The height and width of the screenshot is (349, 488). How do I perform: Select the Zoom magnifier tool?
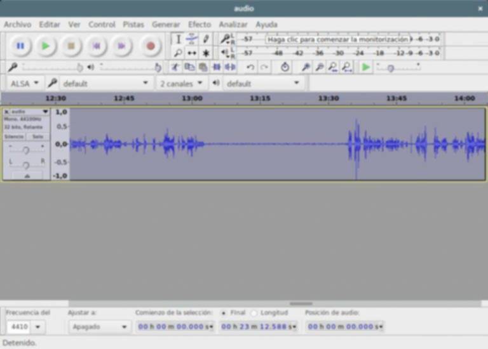coord(179,53)
